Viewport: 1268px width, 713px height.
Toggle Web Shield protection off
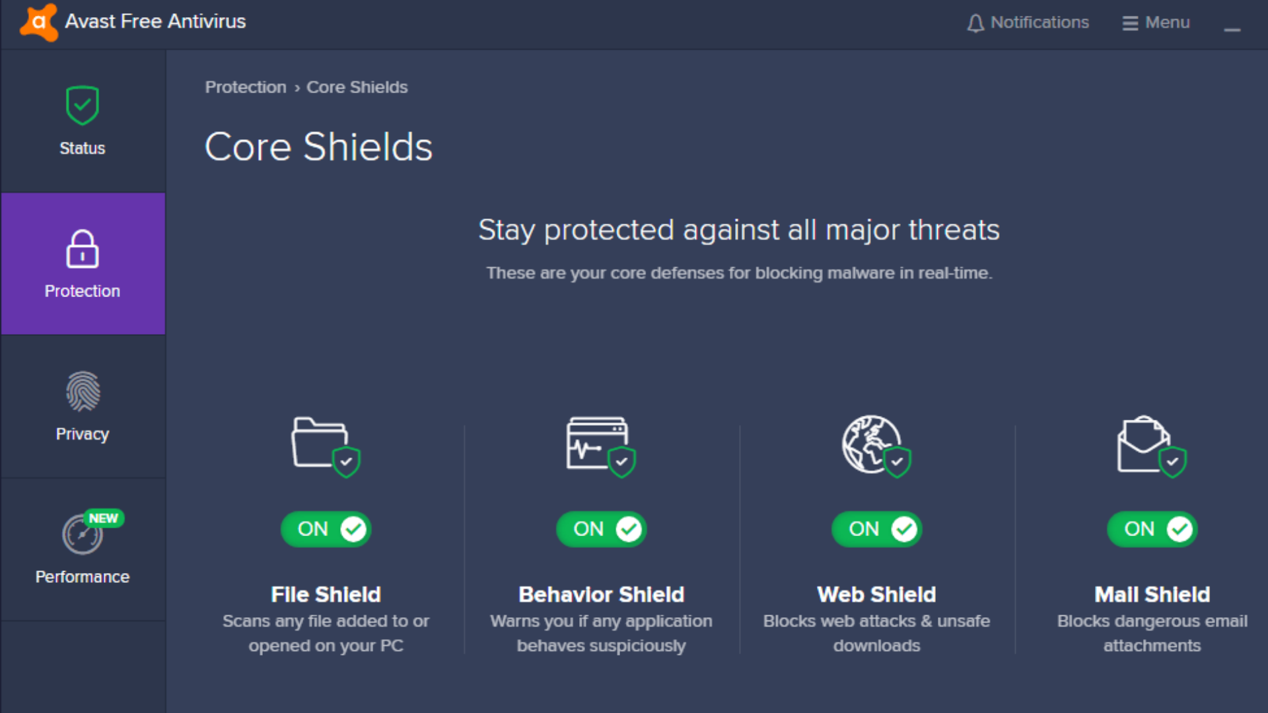click(876, 529)
